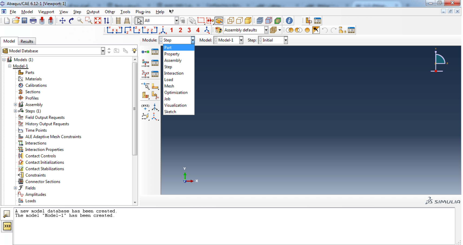Open the Model-1 dropdown arrow

(x=241, y=40)
